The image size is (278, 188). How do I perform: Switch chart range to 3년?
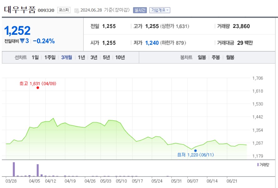tap(94, 57)
